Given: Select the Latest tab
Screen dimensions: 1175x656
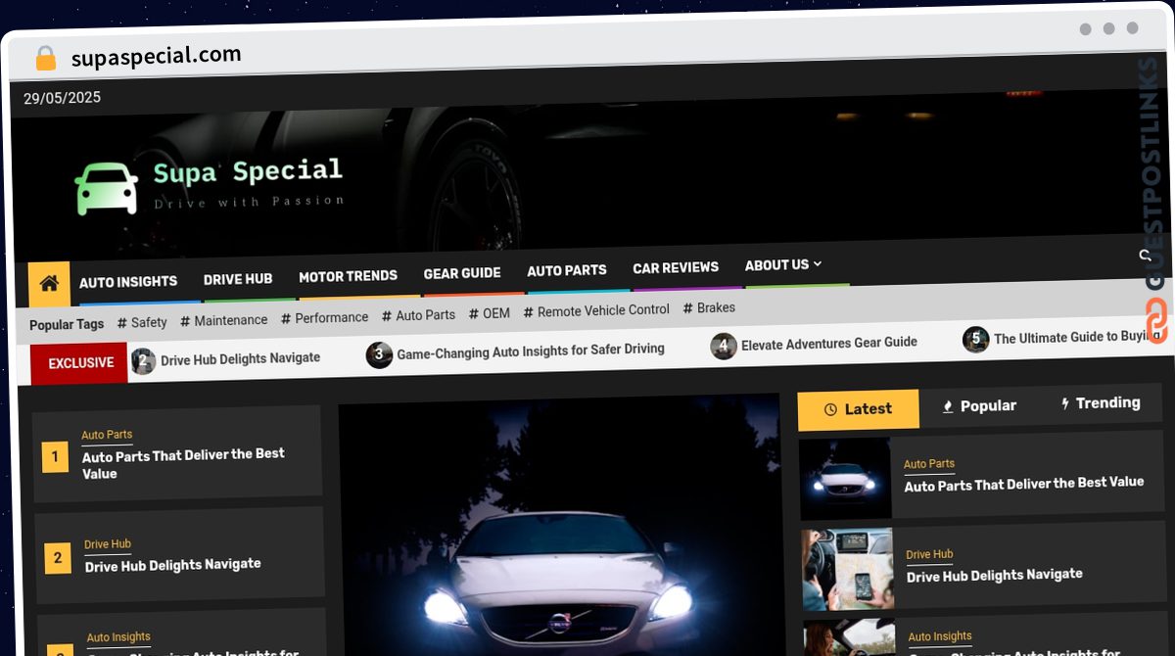Looking at the screenshot, I should tap(858, 409).
